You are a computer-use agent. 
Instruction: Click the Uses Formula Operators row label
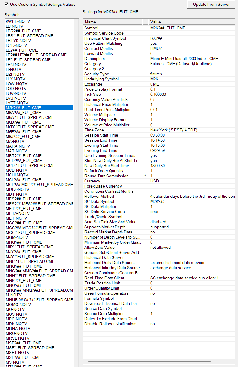[106, 293]
